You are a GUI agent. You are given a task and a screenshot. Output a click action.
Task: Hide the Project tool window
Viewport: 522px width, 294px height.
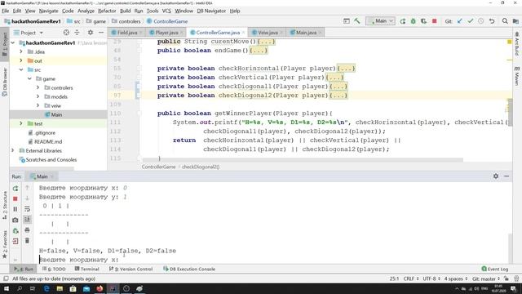pos(101,33)
